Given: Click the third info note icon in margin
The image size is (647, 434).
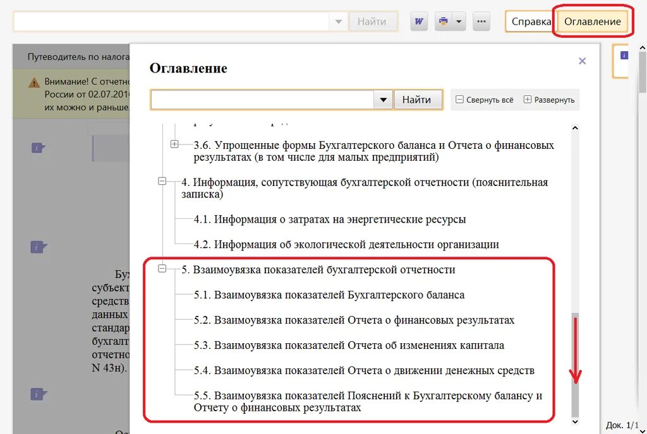Looking at the screenshot, I should 39,394.
